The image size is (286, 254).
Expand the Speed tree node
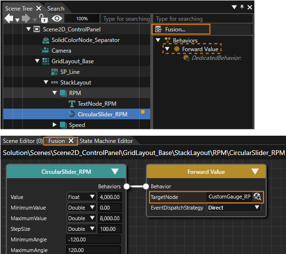(55, 125)
